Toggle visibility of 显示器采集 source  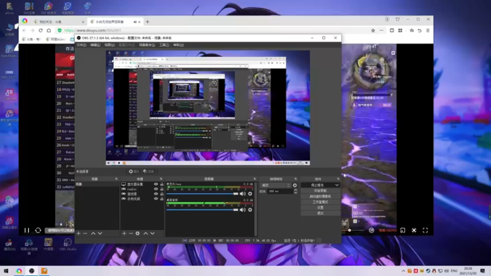click(x=156, y=185)
